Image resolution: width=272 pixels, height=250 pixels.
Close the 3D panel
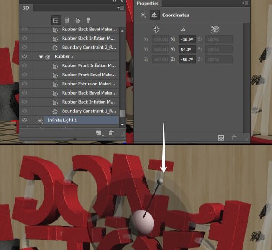tap(122, 1)
